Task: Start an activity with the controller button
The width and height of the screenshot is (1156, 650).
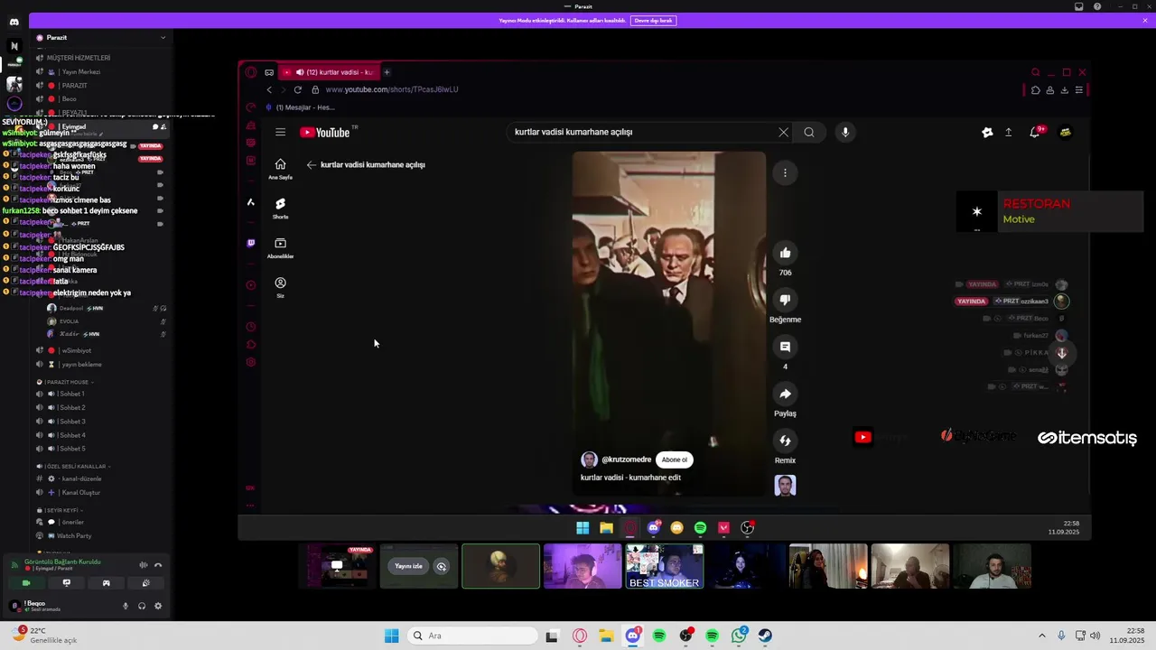Action: pos(106,583)
